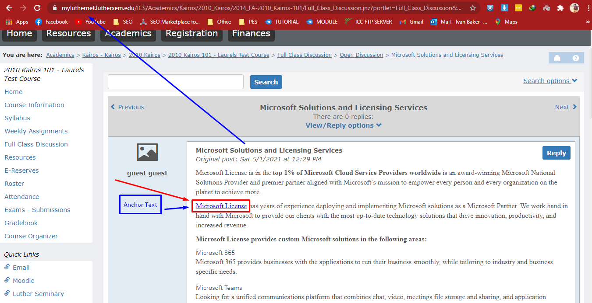Click the print page icon

pos(557,58)
